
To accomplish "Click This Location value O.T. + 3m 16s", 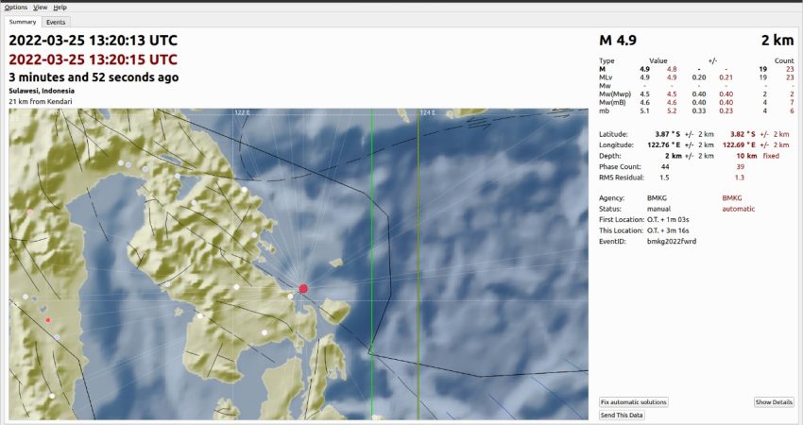I will click(668, 230).
